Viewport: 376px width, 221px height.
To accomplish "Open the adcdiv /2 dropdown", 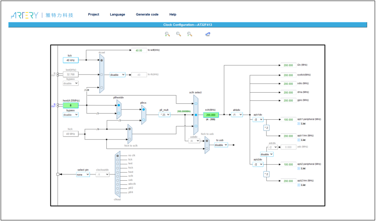I will 273,147.
